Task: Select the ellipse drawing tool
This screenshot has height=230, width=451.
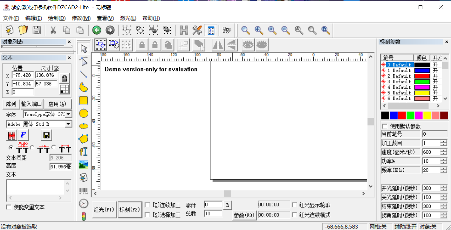Action: pos(84,126)
